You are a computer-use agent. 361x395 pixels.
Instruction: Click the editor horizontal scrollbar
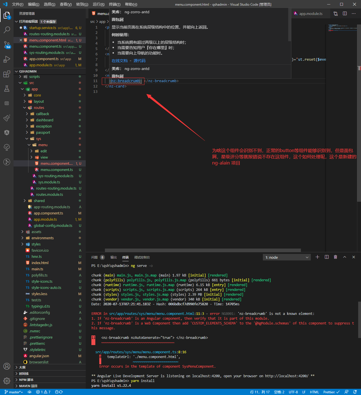203,250
